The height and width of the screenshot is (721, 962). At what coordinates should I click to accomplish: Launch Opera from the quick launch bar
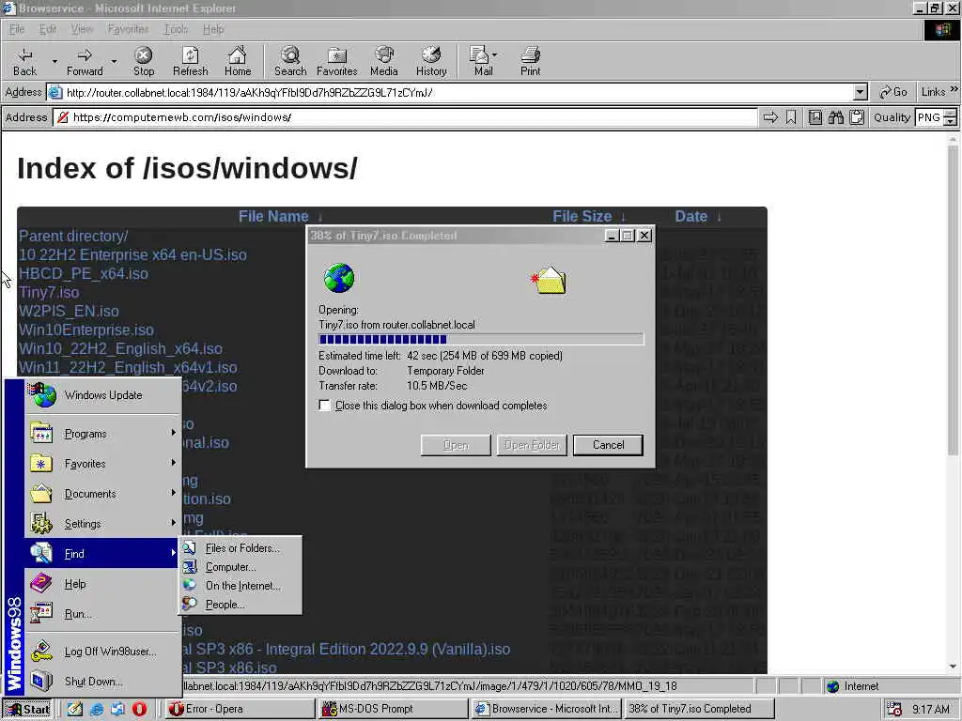coord(139,709)
